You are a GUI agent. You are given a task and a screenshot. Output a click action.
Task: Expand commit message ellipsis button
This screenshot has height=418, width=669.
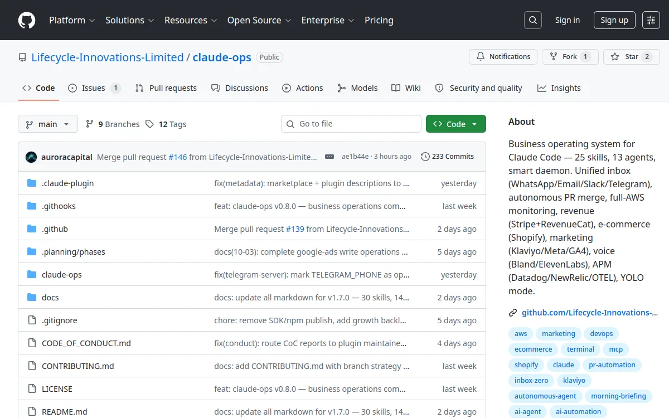(x=329, y=157)
